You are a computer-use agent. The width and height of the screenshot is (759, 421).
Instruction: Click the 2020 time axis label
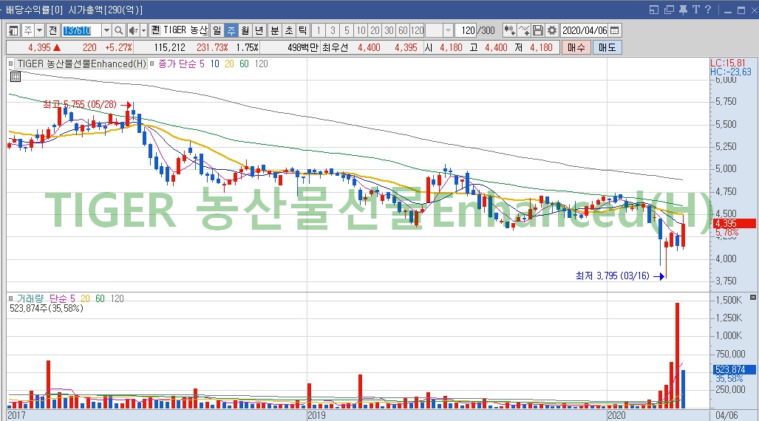616,415
